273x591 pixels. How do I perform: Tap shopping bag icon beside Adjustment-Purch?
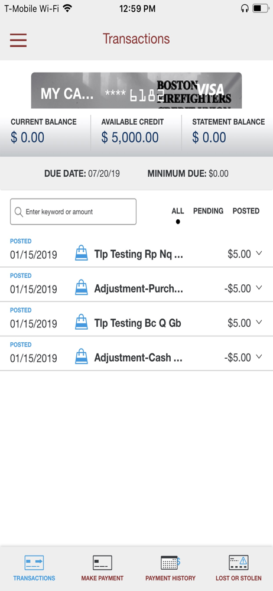(x=82, y=288)
